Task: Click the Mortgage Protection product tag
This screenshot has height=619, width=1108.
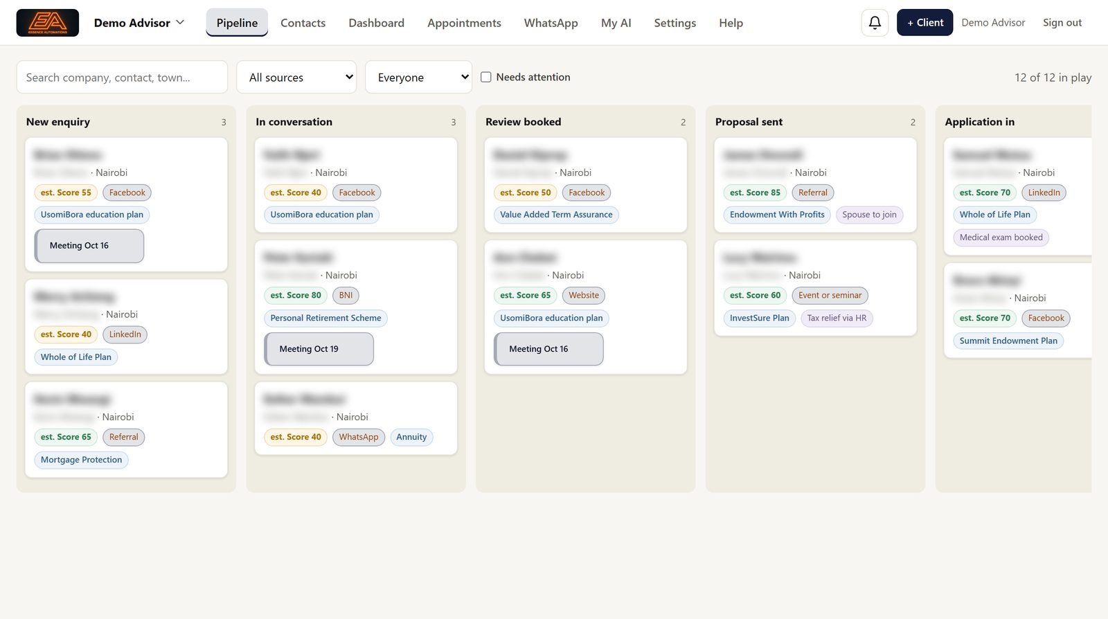Action: [81, 460]
